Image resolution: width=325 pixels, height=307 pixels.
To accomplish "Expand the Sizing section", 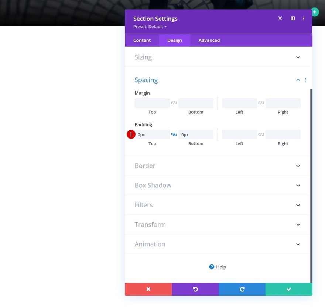I will pos(218,57).
